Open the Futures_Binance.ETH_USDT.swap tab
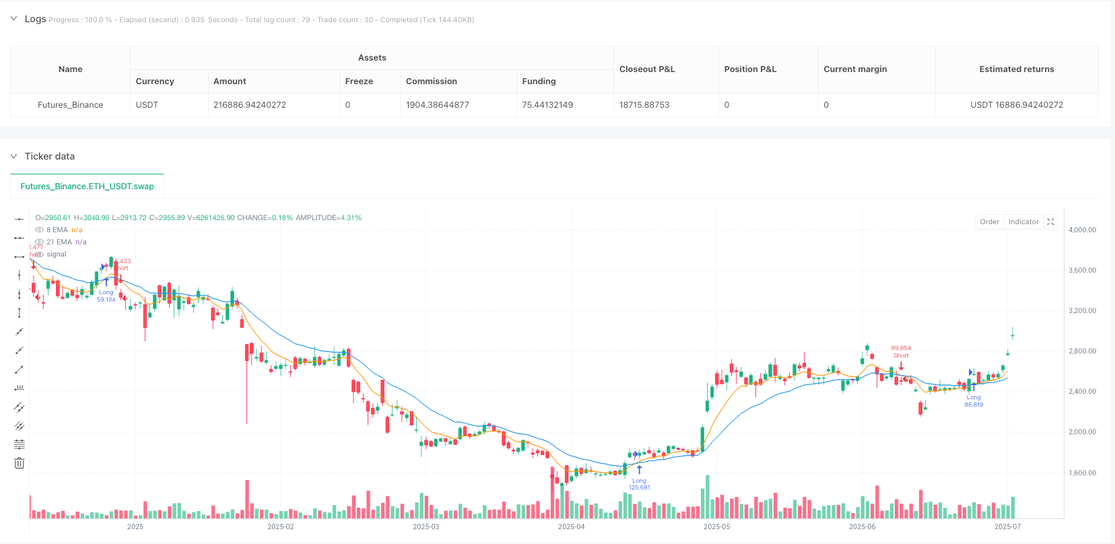This screenshot has width=1115, height=544. pos(87,186)
